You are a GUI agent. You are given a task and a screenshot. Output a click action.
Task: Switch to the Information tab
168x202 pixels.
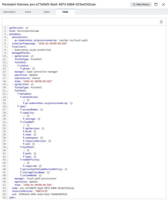coord(9,12)
